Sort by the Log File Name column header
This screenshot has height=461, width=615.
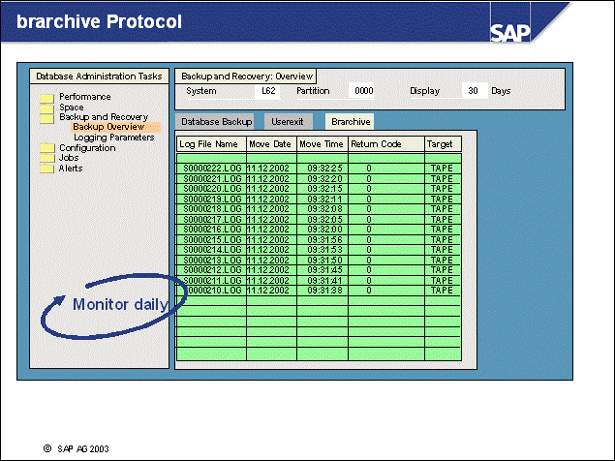click(x=210, y=144)
